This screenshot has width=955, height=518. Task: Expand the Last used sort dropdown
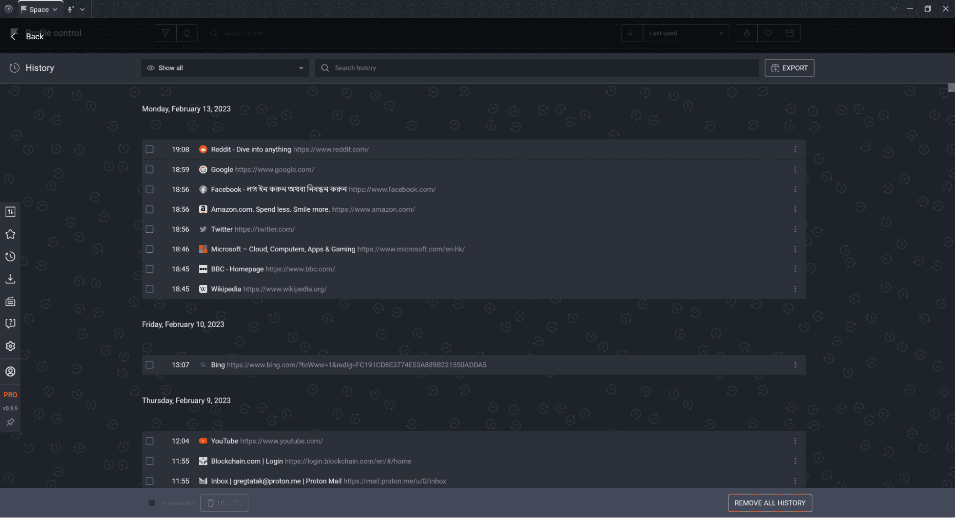[x=686, y=33]
